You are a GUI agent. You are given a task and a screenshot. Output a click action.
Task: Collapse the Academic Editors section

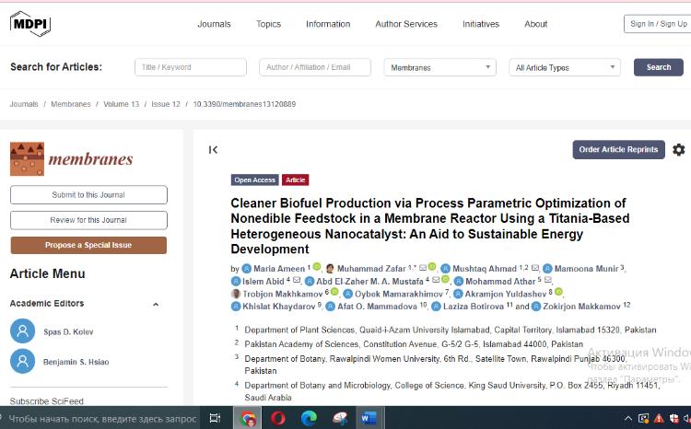point(155,304)
